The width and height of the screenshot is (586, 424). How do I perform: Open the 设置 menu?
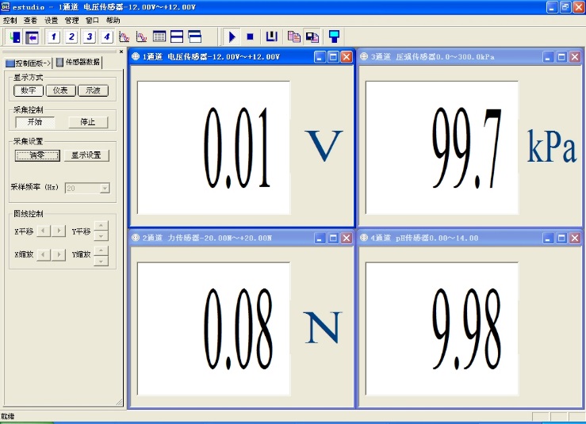pyautogui.click(x=51, y=20)
